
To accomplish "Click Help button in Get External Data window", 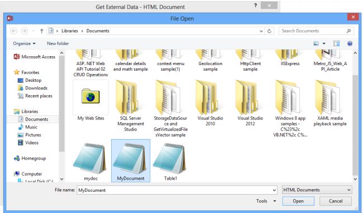I will [255, 6].
